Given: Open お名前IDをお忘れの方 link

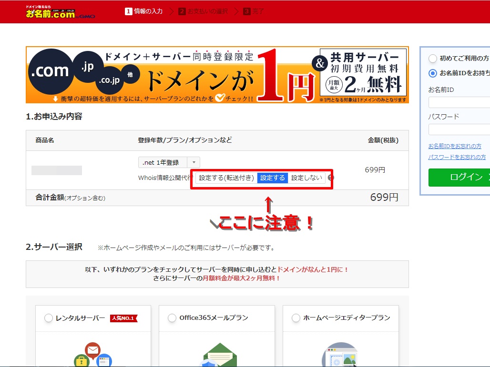Looking at the screenshot, I should pyautogui.click(x=455, y=146).
